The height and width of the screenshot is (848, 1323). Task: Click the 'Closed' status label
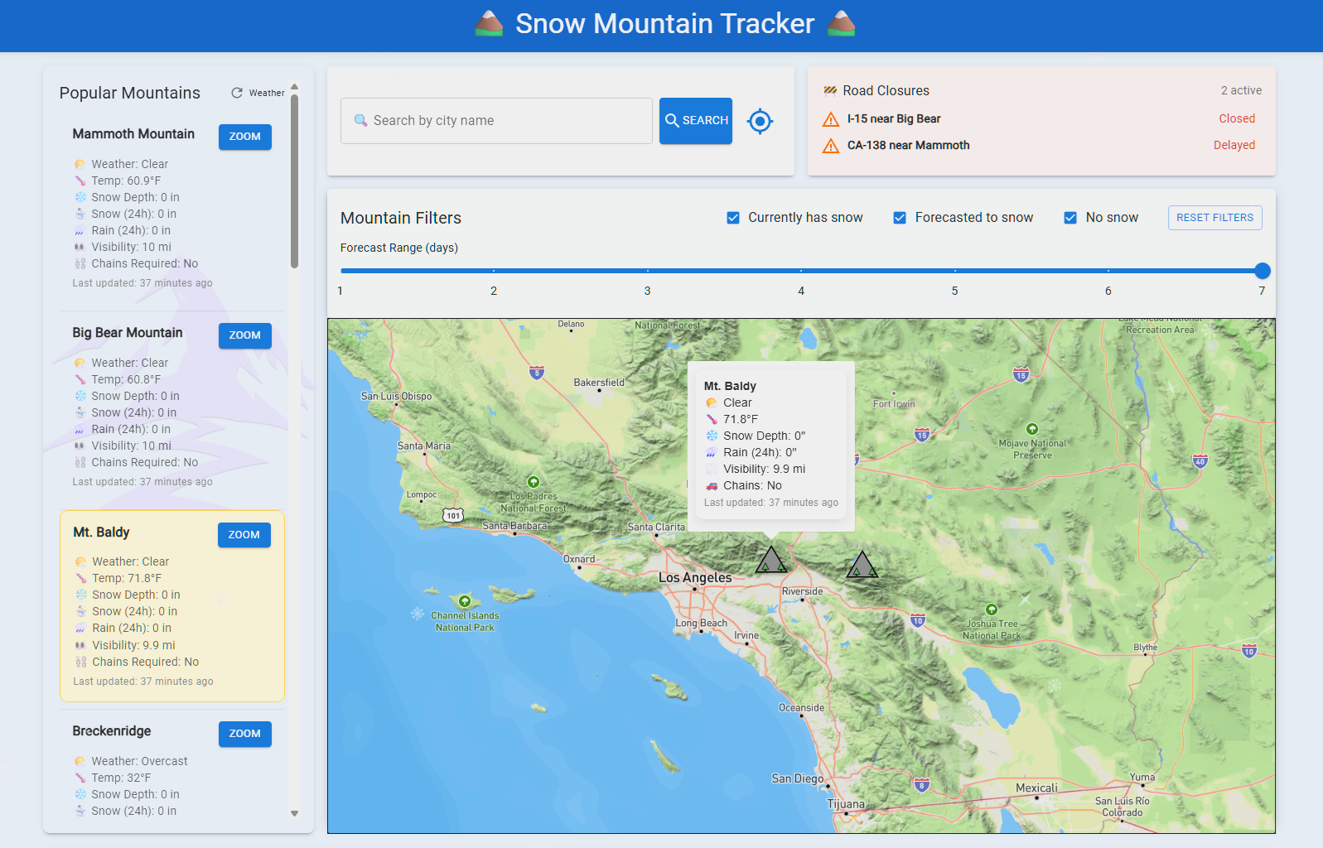pyautogui.click(x=1237, y=119)
